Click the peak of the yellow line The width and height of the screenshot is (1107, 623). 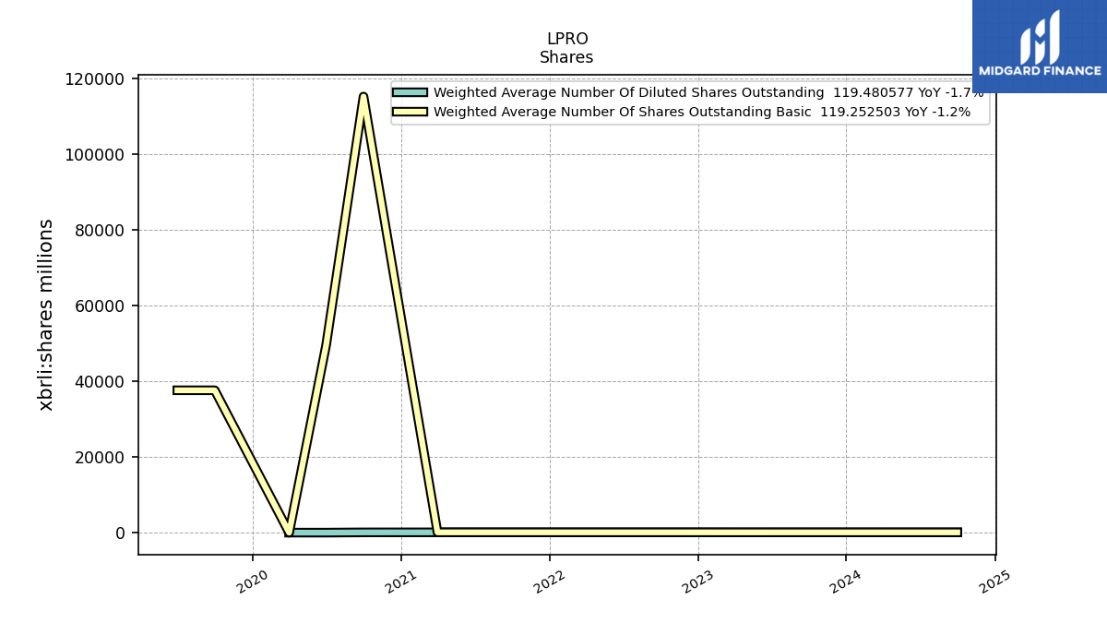click(x=363, y=96)
